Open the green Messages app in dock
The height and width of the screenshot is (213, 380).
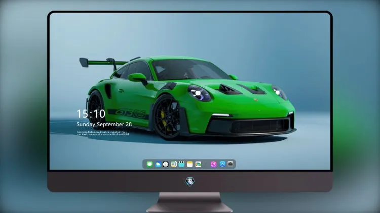149,165
